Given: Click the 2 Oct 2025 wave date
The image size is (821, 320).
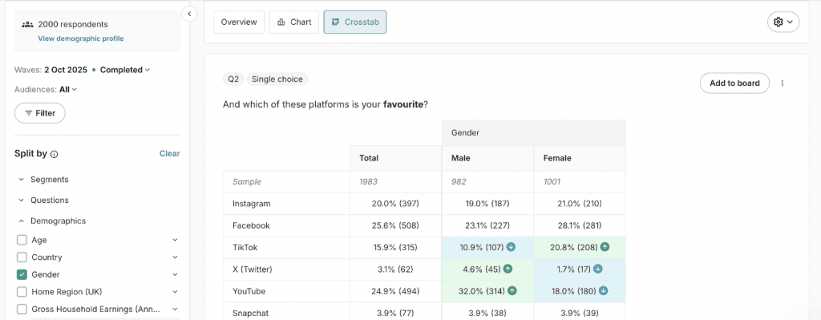Looking at the screenshot, I should point(66,70).
